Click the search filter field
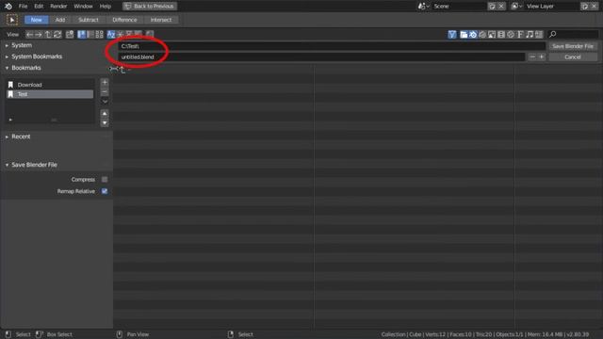603x339 pixels. pyautogui.click(x=573, y=35)
